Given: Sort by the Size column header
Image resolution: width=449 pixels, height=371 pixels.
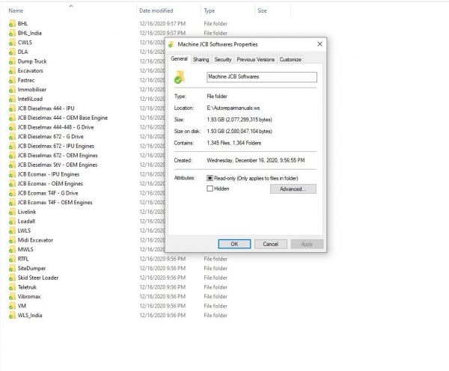Looking at the screenshot, I should click(x=262, y=10).
